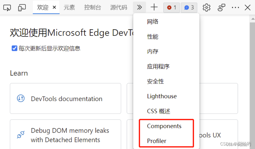Click the DevTools documentation download icon
The image size is (255, 149).
point(20,98)
